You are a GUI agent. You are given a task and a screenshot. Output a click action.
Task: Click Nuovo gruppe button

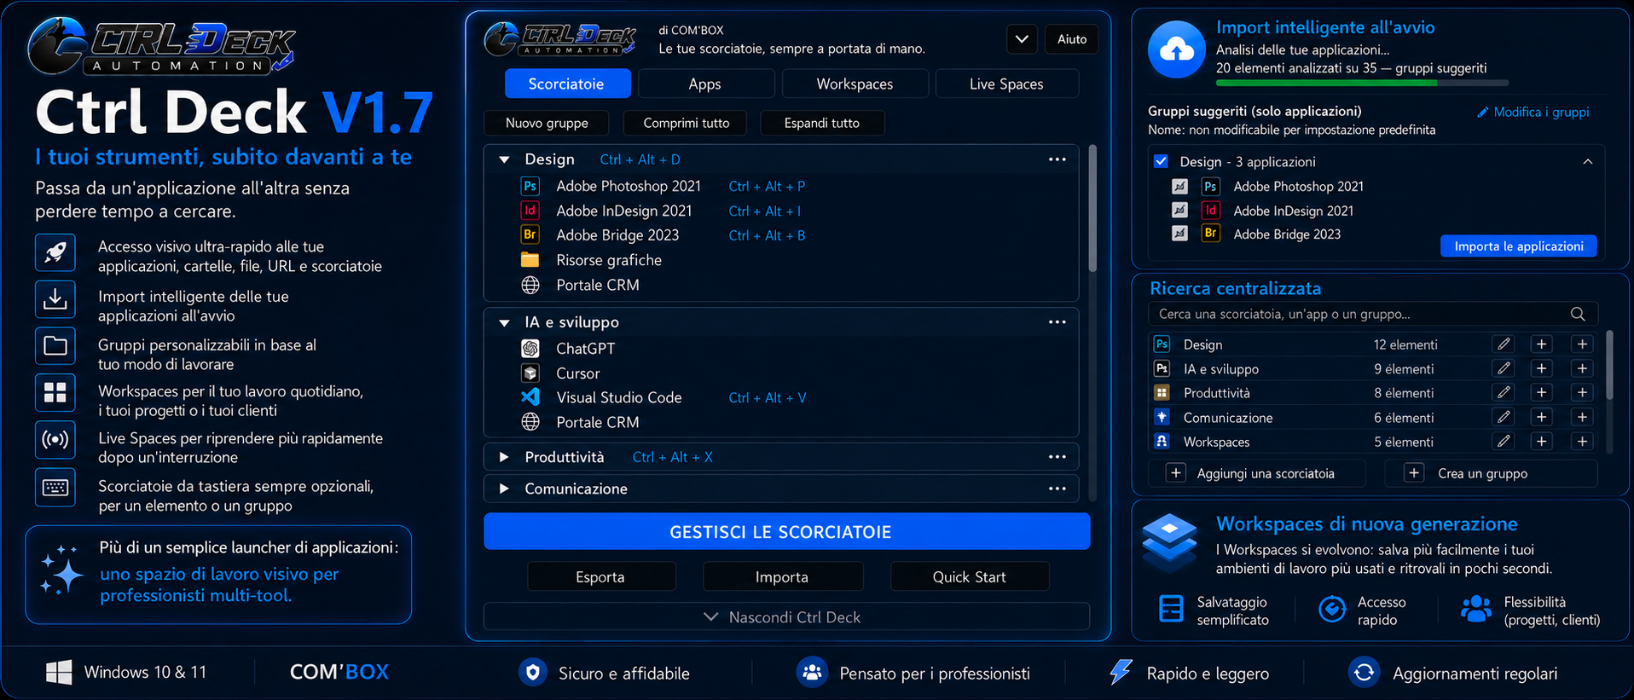click(547, 123)
